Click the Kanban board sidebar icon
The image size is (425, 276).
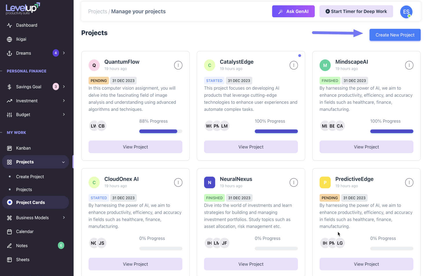pos(10,148)
